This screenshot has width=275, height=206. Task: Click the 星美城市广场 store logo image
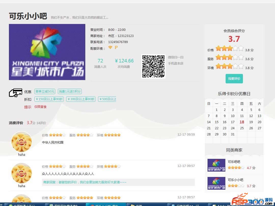point(47,52)
